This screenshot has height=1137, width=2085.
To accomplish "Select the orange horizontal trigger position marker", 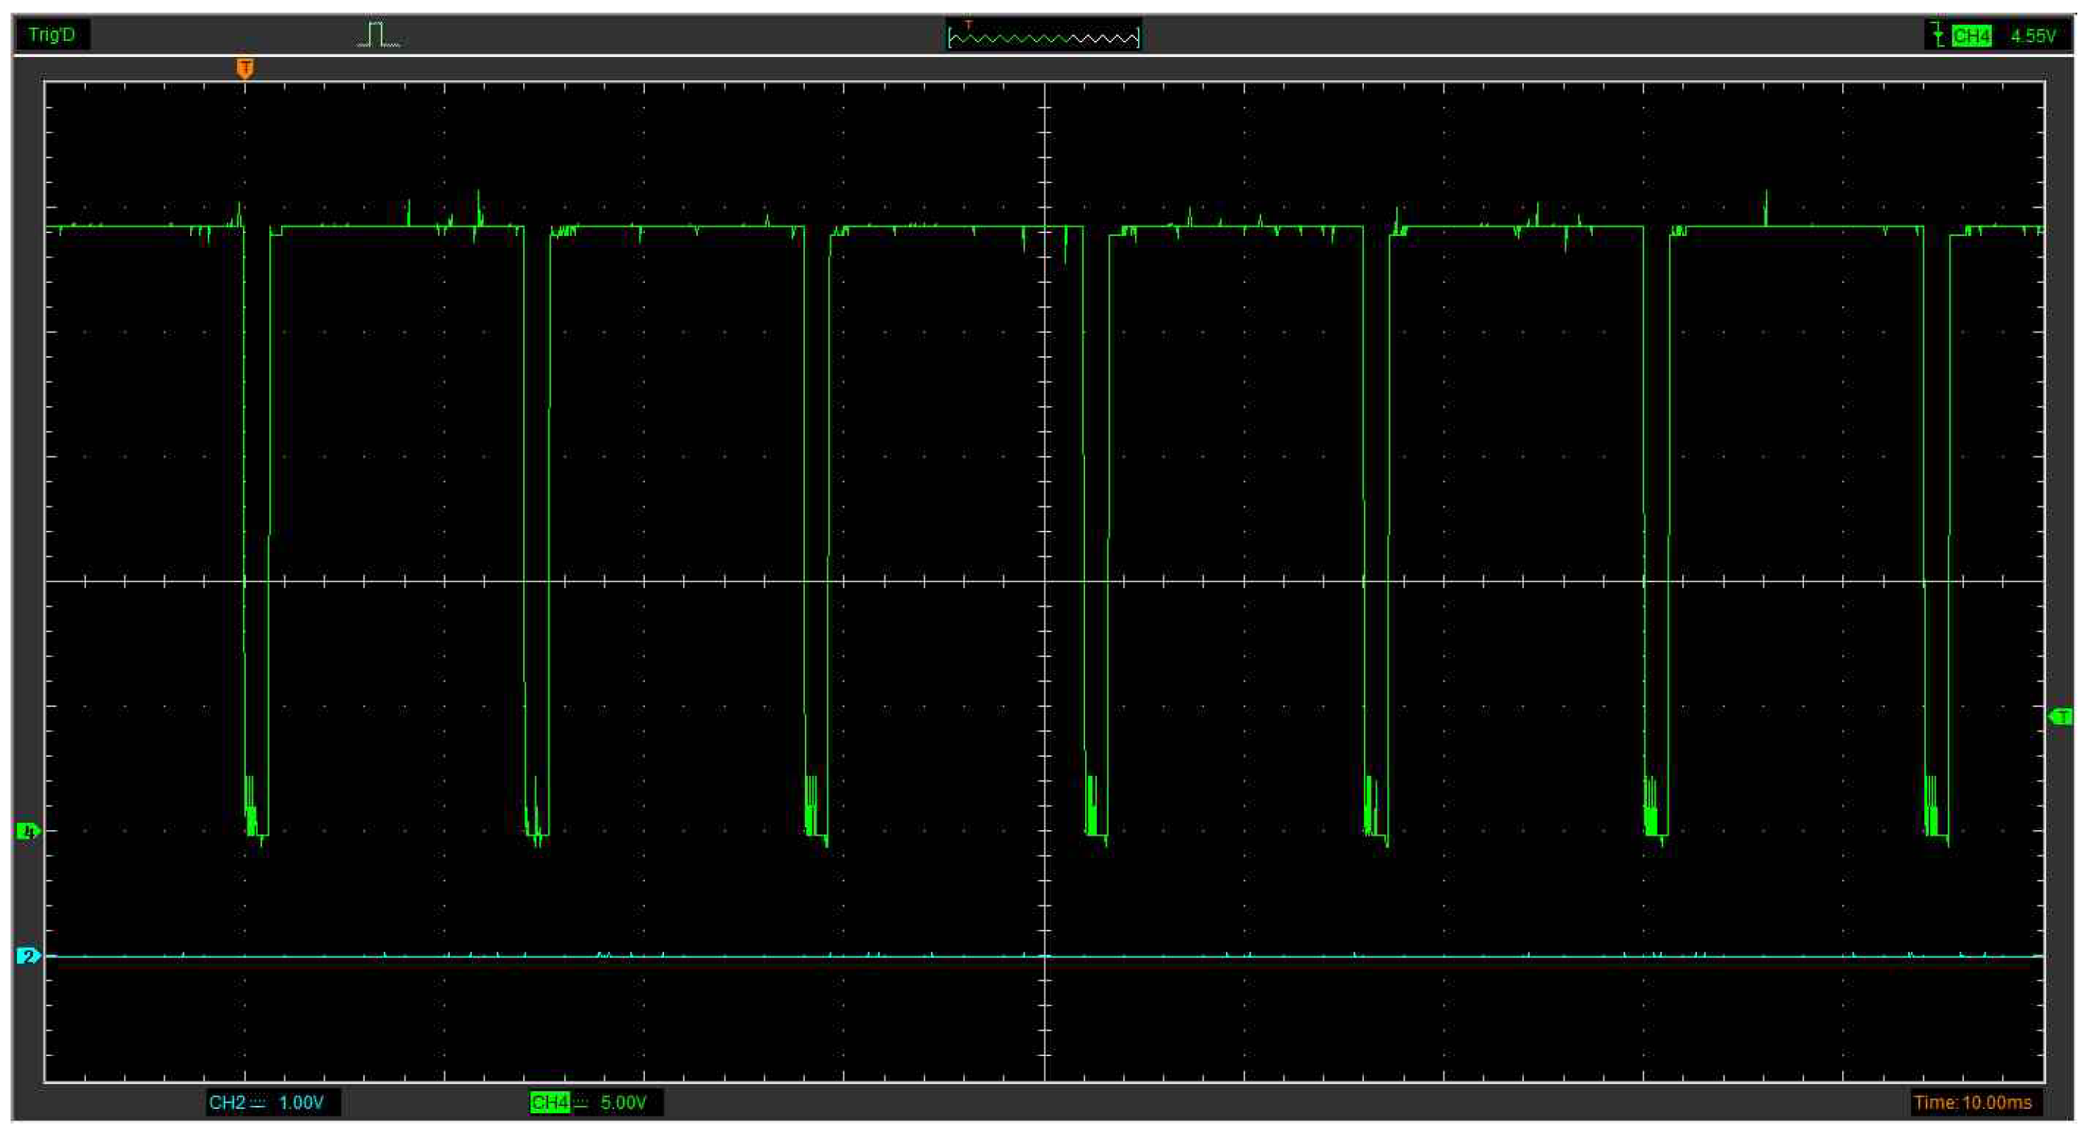I will [245, 68].
